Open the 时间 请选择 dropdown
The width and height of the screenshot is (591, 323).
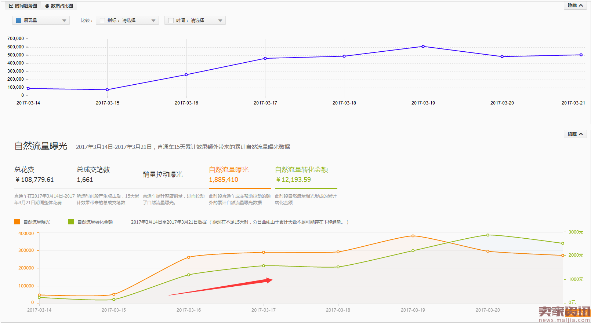coord(195,21)
